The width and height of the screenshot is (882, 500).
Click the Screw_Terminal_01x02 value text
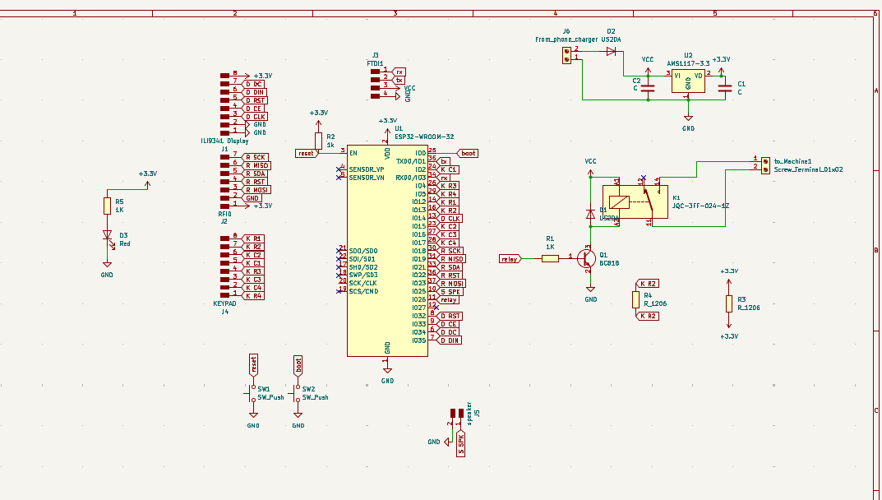pyautogui.click(x=808, y=169)
